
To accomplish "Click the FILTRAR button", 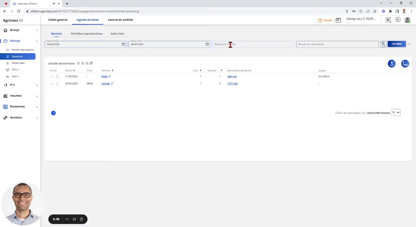I will pyautogui.click(x=396, y=44).
